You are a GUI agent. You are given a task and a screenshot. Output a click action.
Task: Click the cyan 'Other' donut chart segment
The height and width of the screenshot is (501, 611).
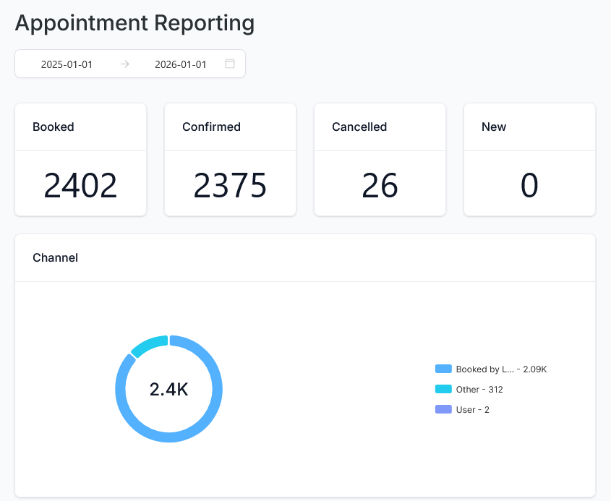(148, 345)
